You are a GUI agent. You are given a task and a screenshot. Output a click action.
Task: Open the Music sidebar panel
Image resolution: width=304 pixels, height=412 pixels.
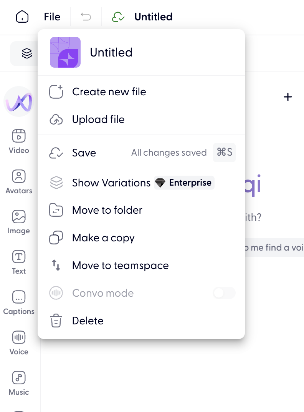point(19,383)
